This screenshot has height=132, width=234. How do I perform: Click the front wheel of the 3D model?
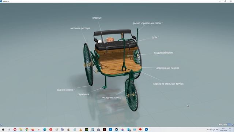tap(132, 95)
